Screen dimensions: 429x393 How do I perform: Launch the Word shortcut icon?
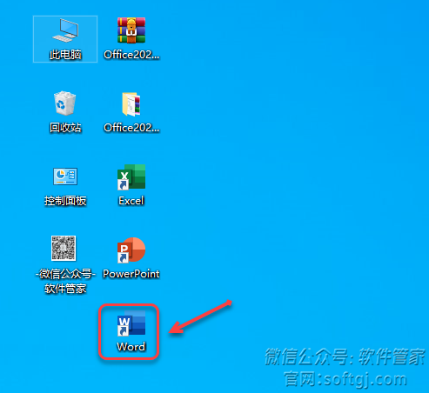131,323
